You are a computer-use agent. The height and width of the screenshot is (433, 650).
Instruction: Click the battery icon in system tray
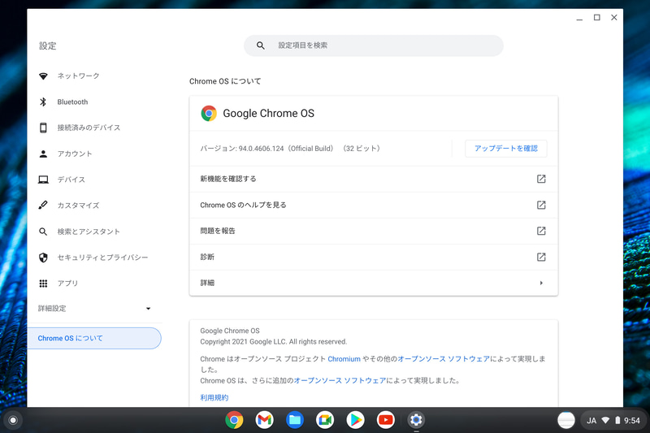click(x=617, y=420)
